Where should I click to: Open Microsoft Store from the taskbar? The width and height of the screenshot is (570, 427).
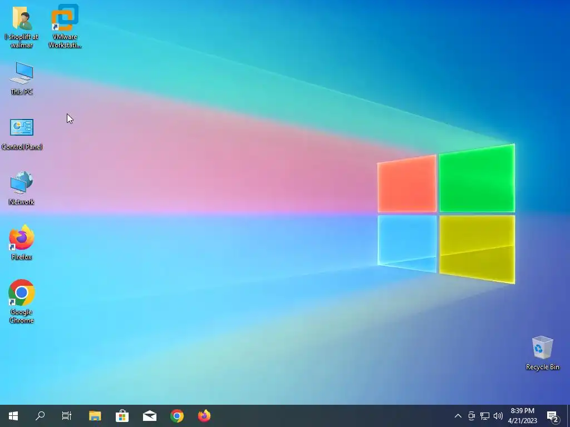pos(122,416)
